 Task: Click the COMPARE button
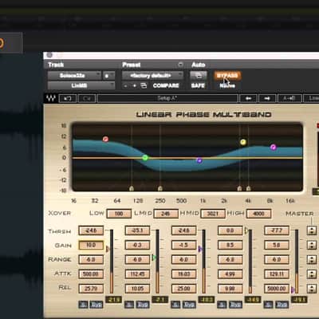point(166,85)
